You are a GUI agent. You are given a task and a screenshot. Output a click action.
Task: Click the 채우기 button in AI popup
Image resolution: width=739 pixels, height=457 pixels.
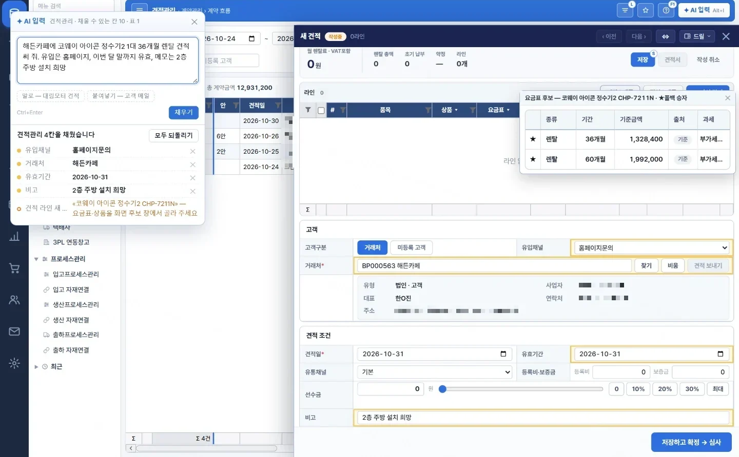click(x=184, y=113)
